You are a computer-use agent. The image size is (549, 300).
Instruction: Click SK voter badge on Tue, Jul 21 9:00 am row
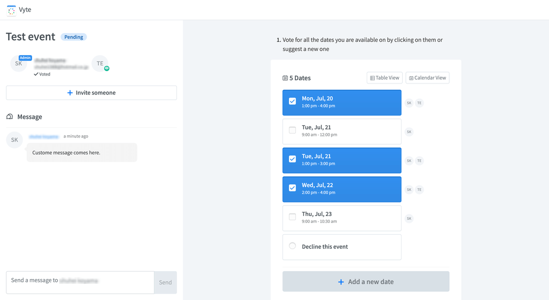pos(409,132)
